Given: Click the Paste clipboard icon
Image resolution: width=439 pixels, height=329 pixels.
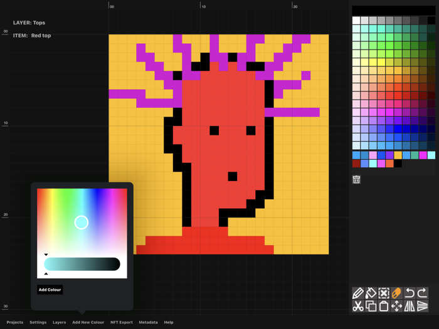Looking at the screenshot, I should click(x=384, y=306).
